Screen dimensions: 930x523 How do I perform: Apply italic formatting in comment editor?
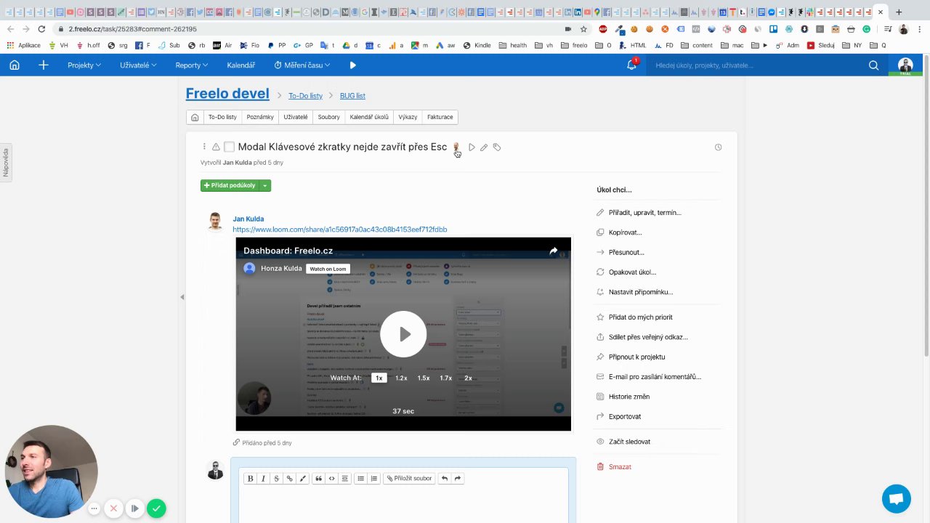[x=263, y=479]
